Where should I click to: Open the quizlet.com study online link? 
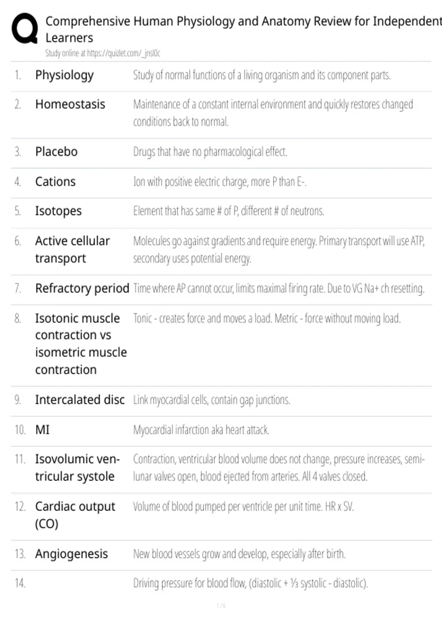(x=103, y=53)
